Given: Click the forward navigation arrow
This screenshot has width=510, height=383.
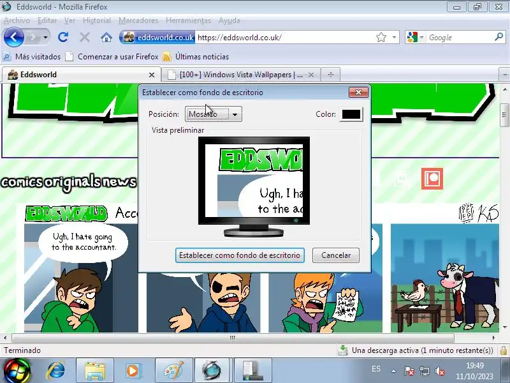Looking at the screenshot, I should coord(33,38).
